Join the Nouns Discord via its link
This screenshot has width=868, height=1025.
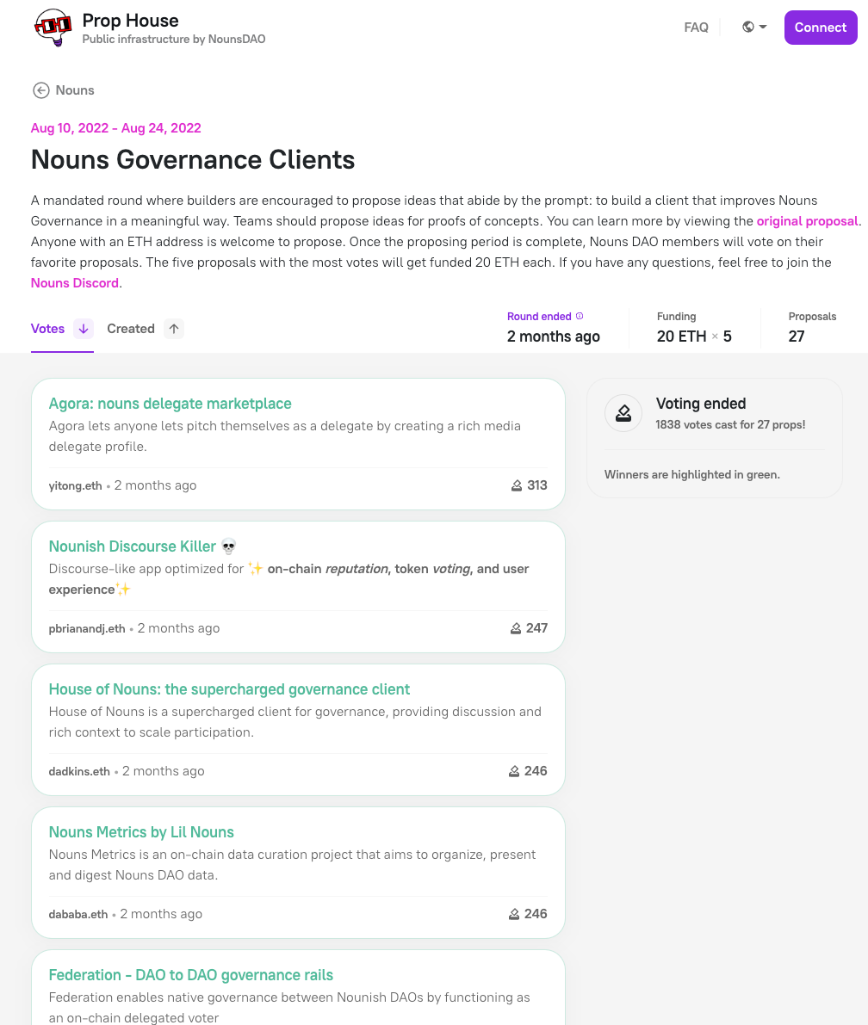[74, 282]
